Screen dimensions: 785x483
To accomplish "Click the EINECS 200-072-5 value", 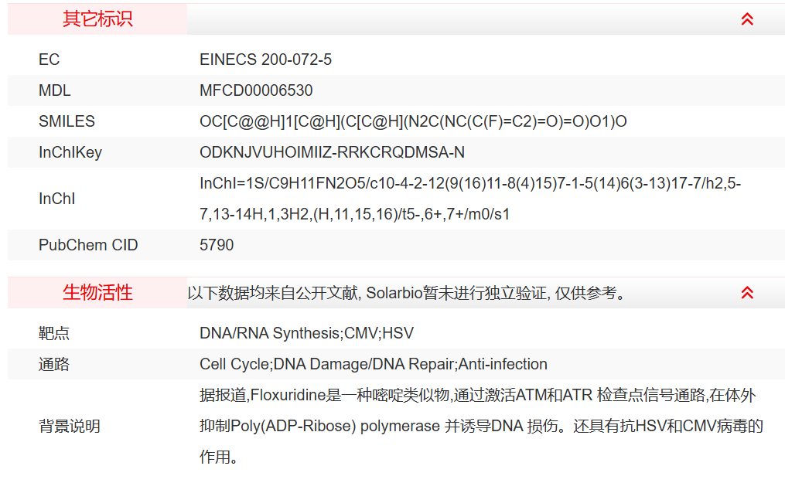I will pos(265,60).
